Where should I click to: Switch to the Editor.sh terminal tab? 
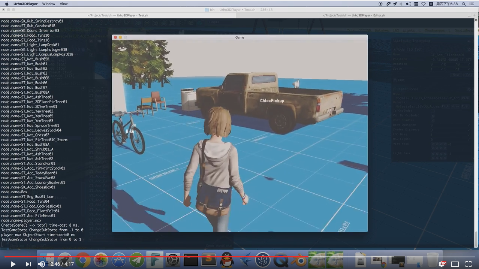tap(353, 15)
